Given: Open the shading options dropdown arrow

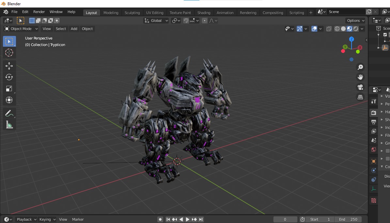Looking at the screenshot, I should point(362,29).
